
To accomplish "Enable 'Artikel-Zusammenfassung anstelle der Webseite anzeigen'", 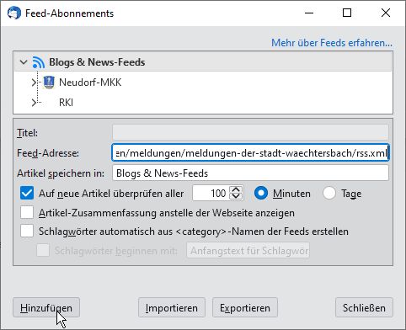I will coord(27,213).
